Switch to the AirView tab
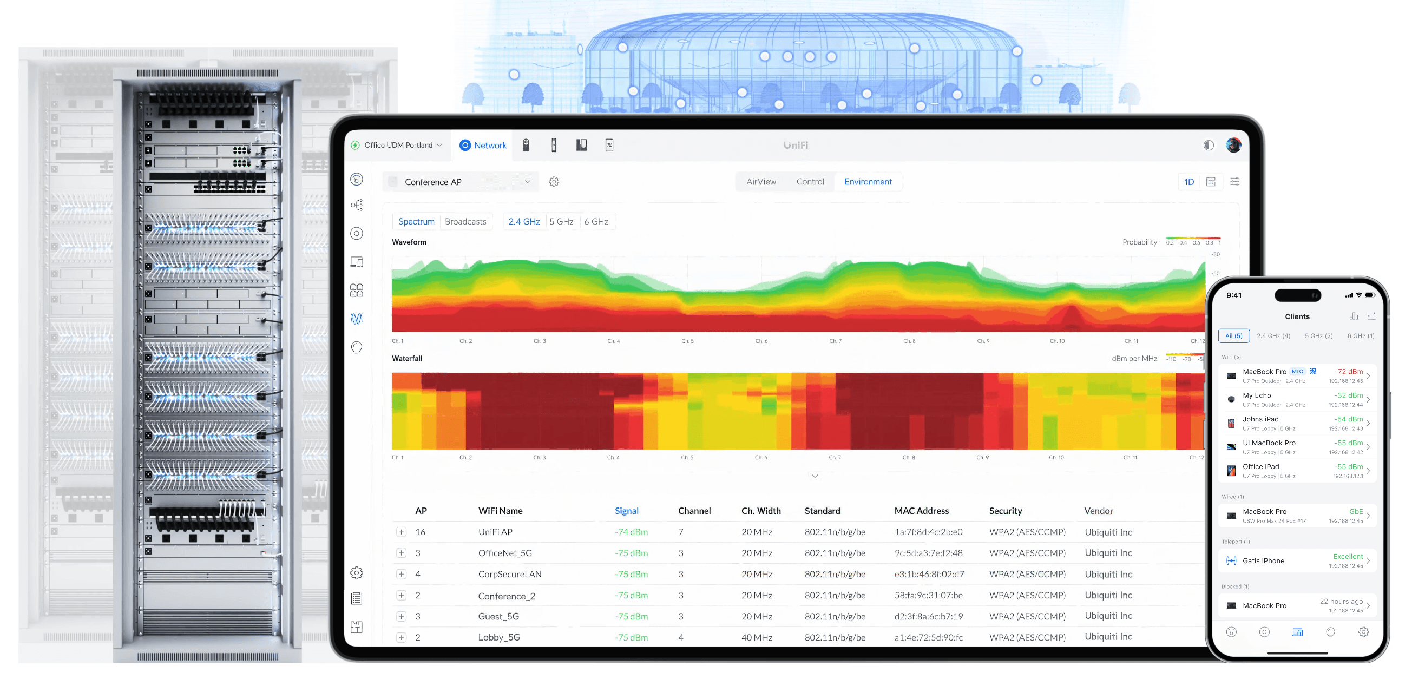This screenshot has height=686, width=1425. [x=760, y=182]
